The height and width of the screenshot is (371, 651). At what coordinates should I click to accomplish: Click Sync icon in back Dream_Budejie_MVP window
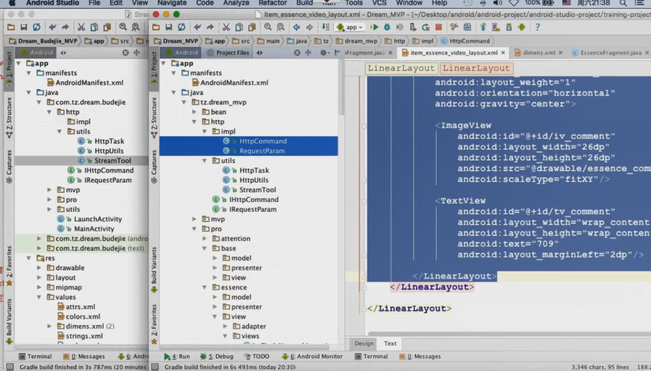point(37,27)
